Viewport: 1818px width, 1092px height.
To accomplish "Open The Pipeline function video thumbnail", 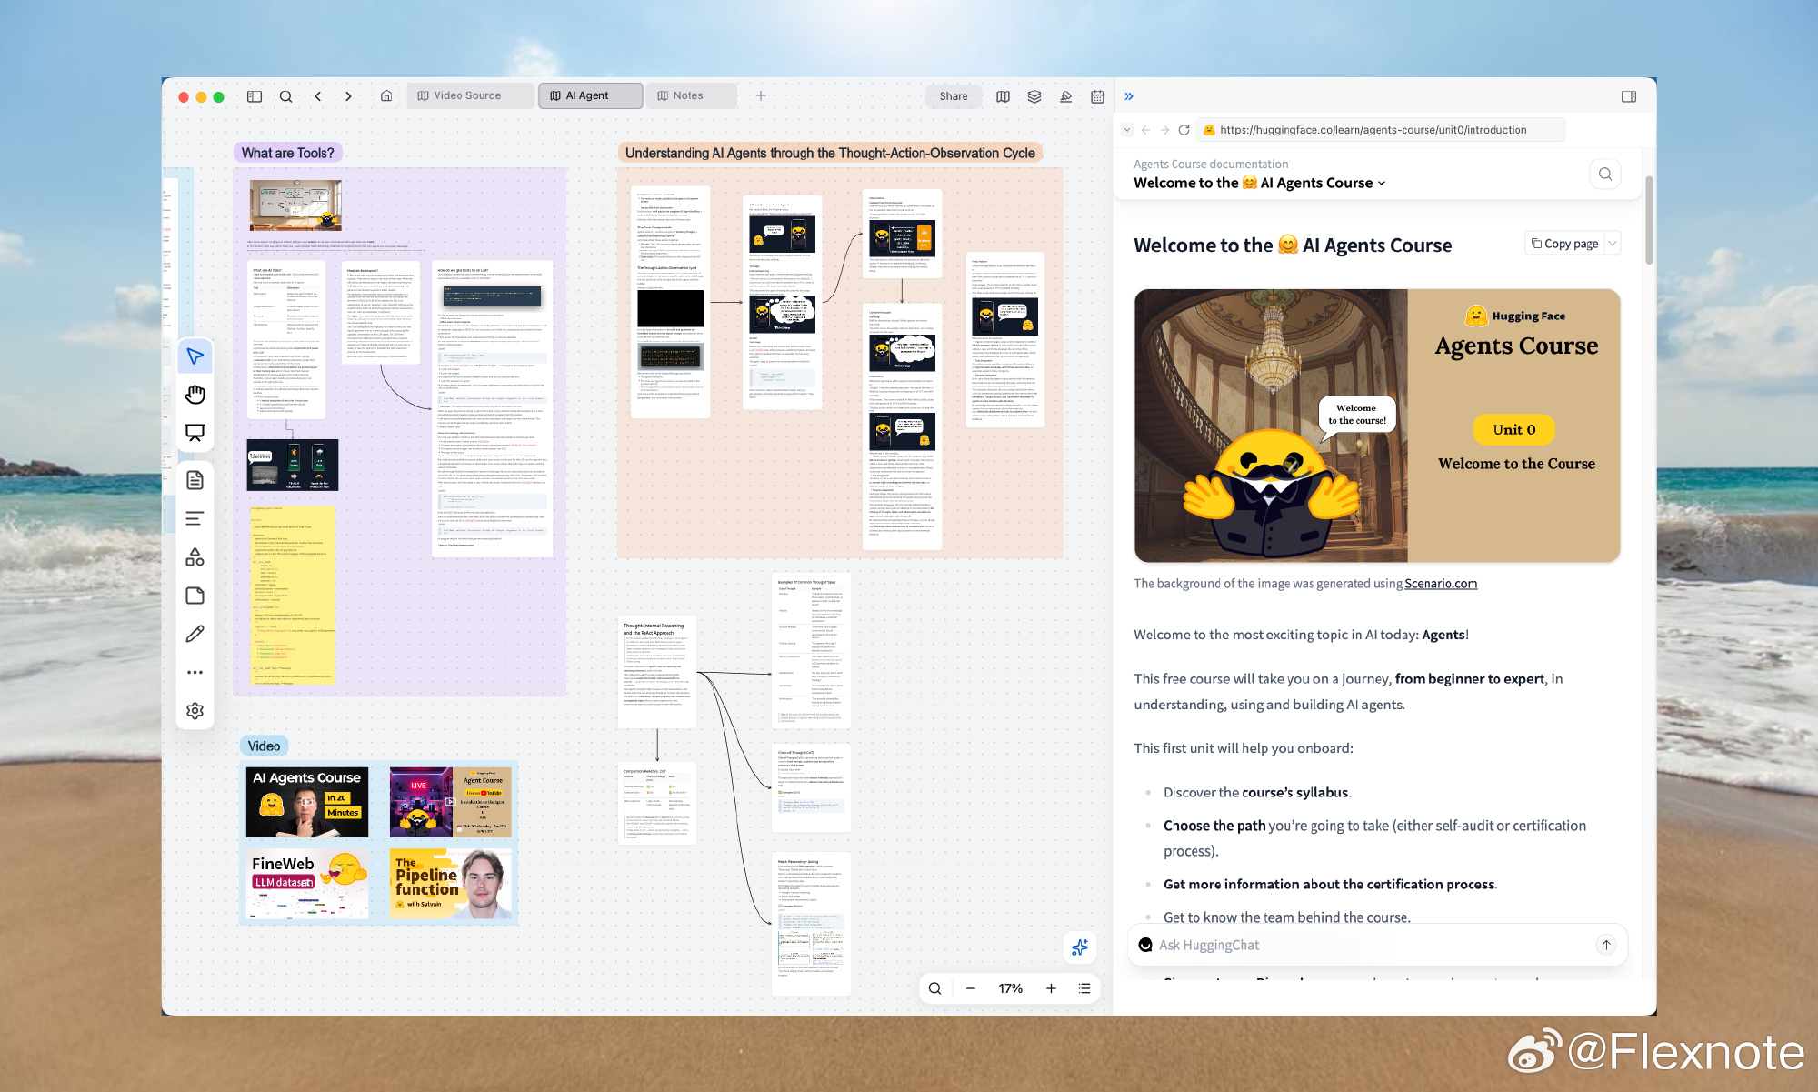I will (x=451, y=885).
